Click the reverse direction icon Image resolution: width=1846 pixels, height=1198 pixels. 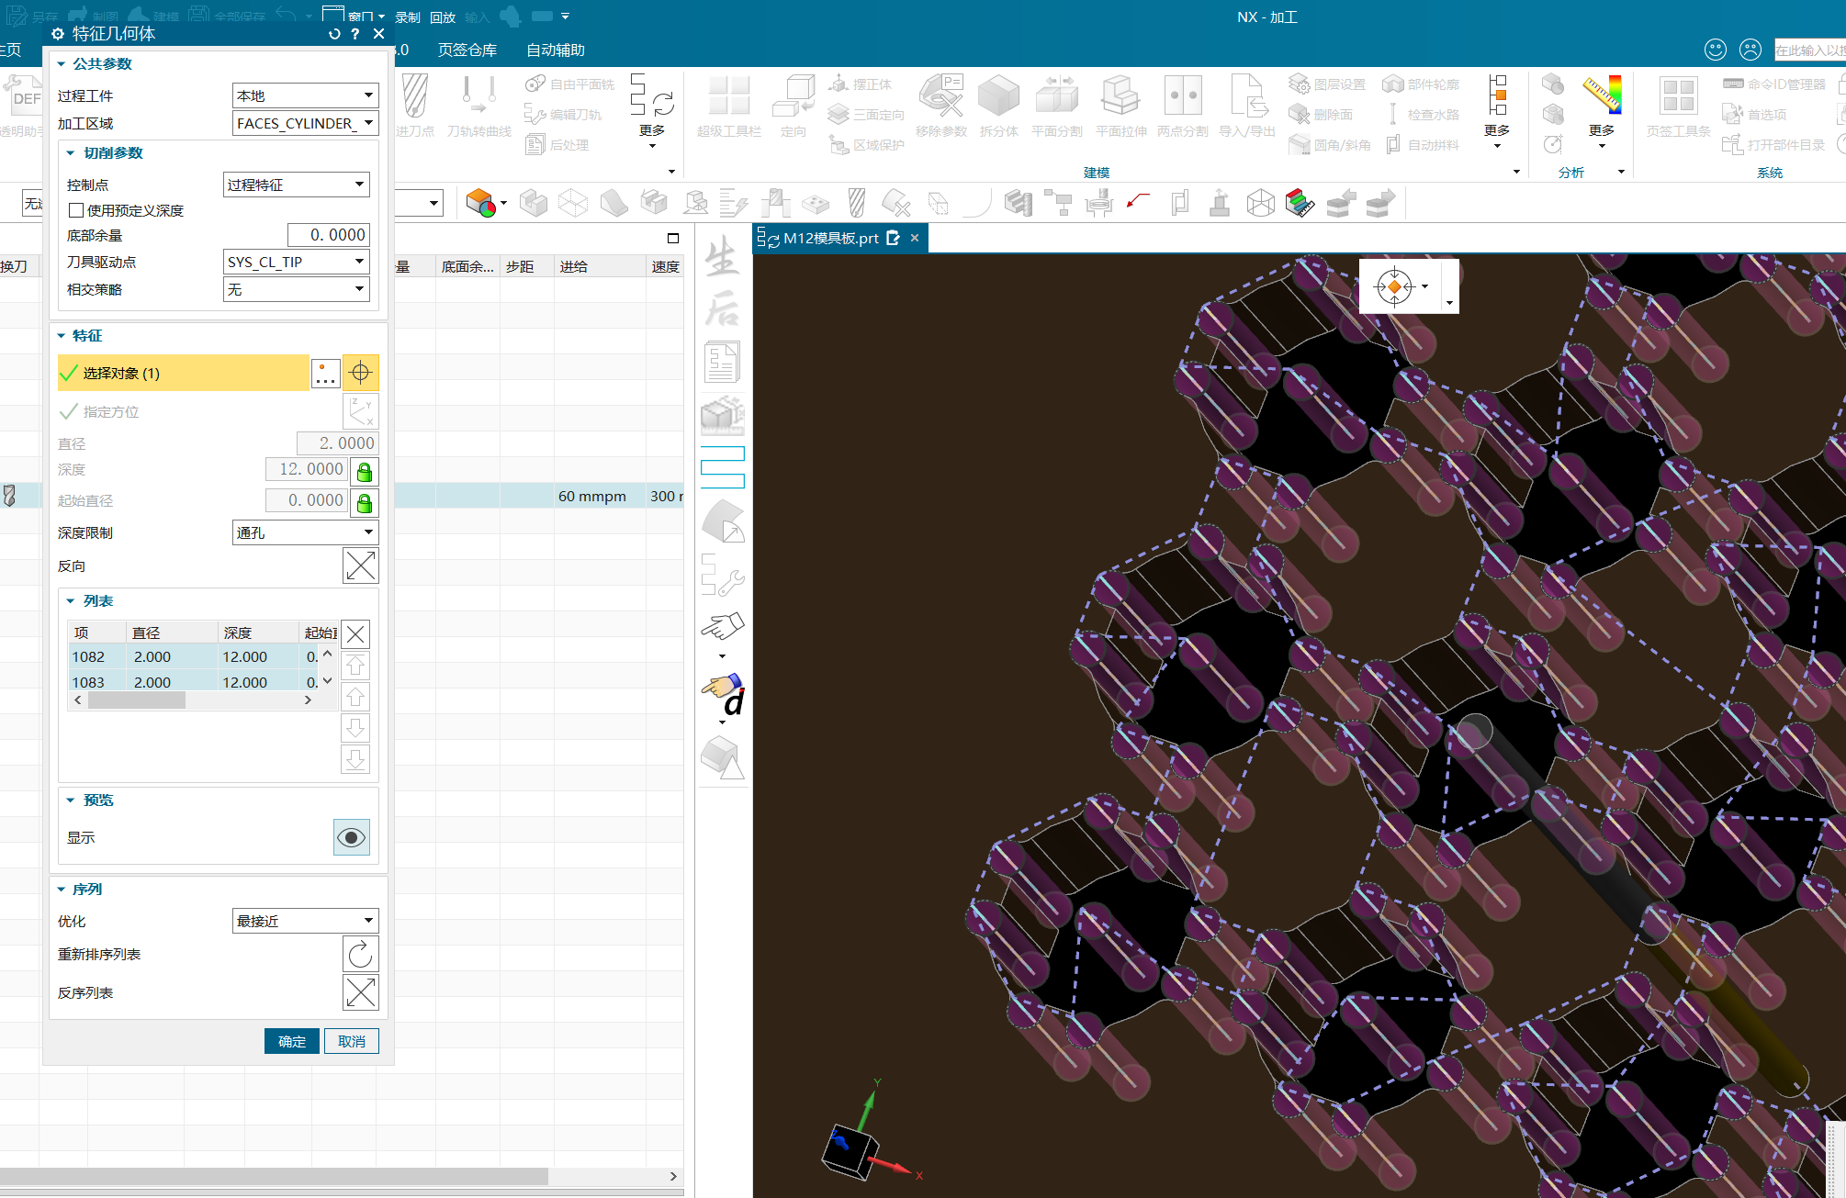pyautogui.click(x=360, y=565)
